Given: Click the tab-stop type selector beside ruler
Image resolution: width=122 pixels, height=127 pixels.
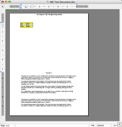Looking at the screenshot, I should (3, 6).
